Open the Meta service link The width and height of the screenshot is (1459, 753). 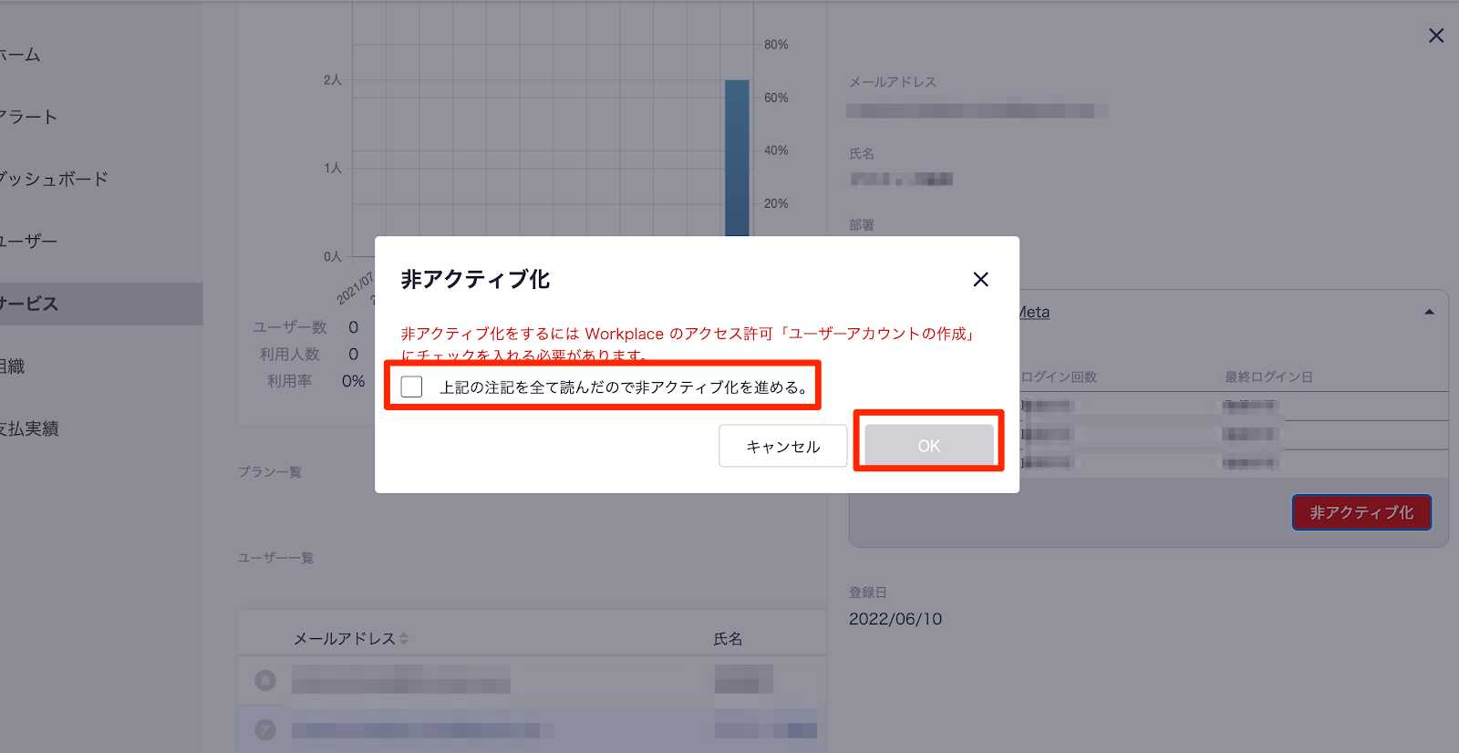pyautogui.click(x=1034, y=313)
